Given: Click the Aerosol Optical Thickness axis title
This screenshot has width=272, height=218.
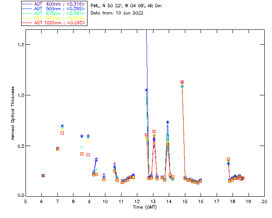Looking at the screenshot, I should [x=13, y=113].
